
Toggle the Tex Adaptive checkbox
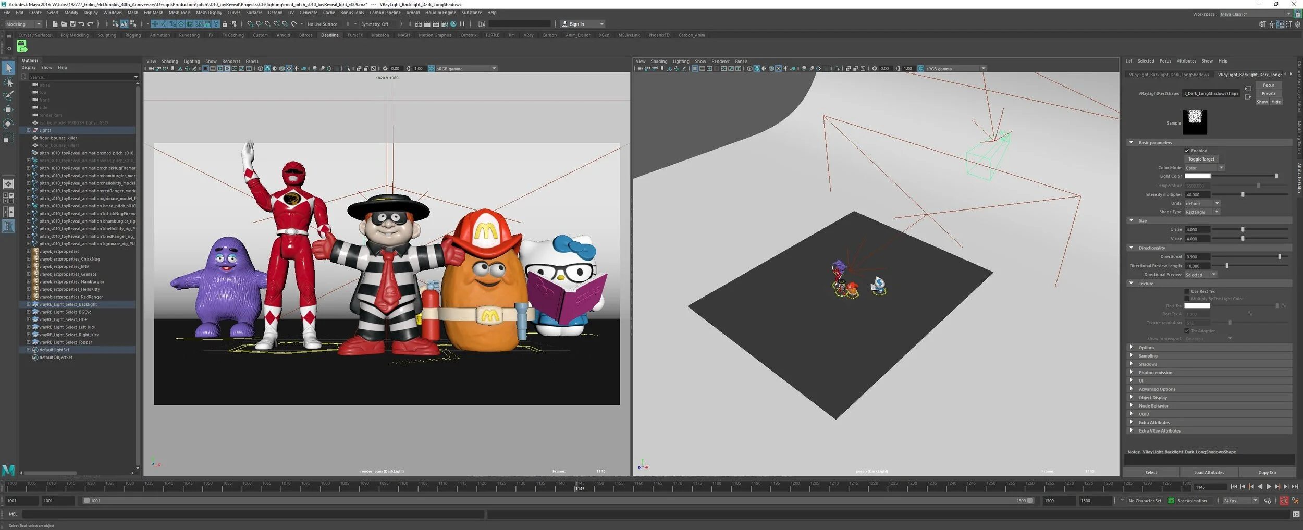pos(1187,331)
